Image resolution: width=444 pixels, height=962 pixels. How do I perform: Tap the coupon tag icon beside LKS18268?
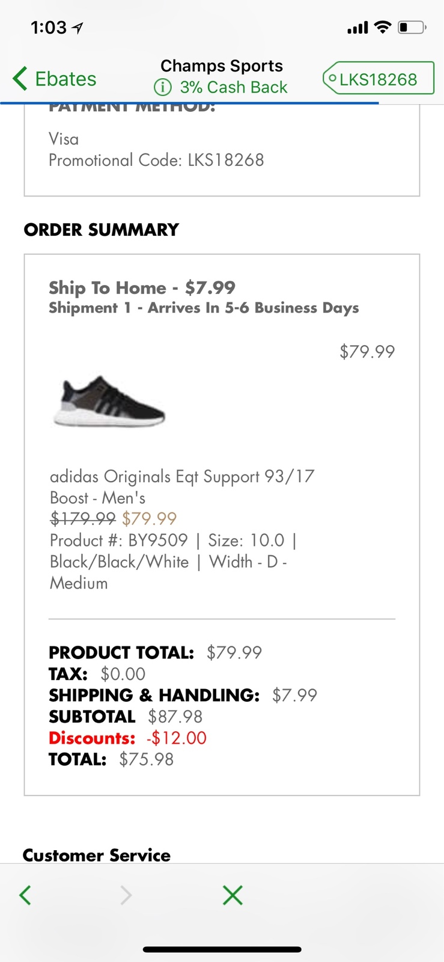pyautogui.click(x=331, y=79)
